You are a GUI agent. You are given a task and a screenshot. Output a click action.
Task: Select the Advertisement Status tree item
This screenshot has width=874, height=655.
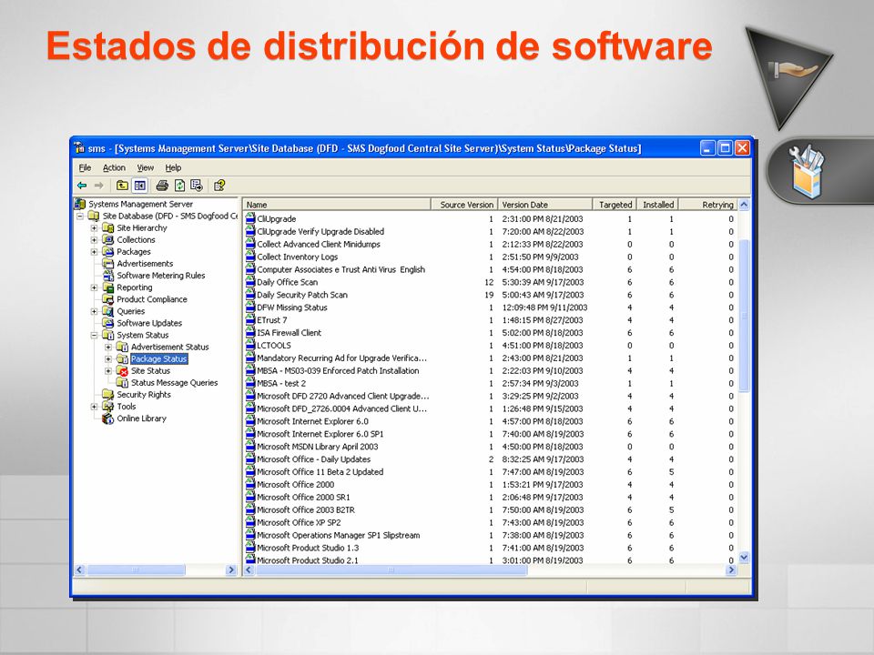pos(170,347)
